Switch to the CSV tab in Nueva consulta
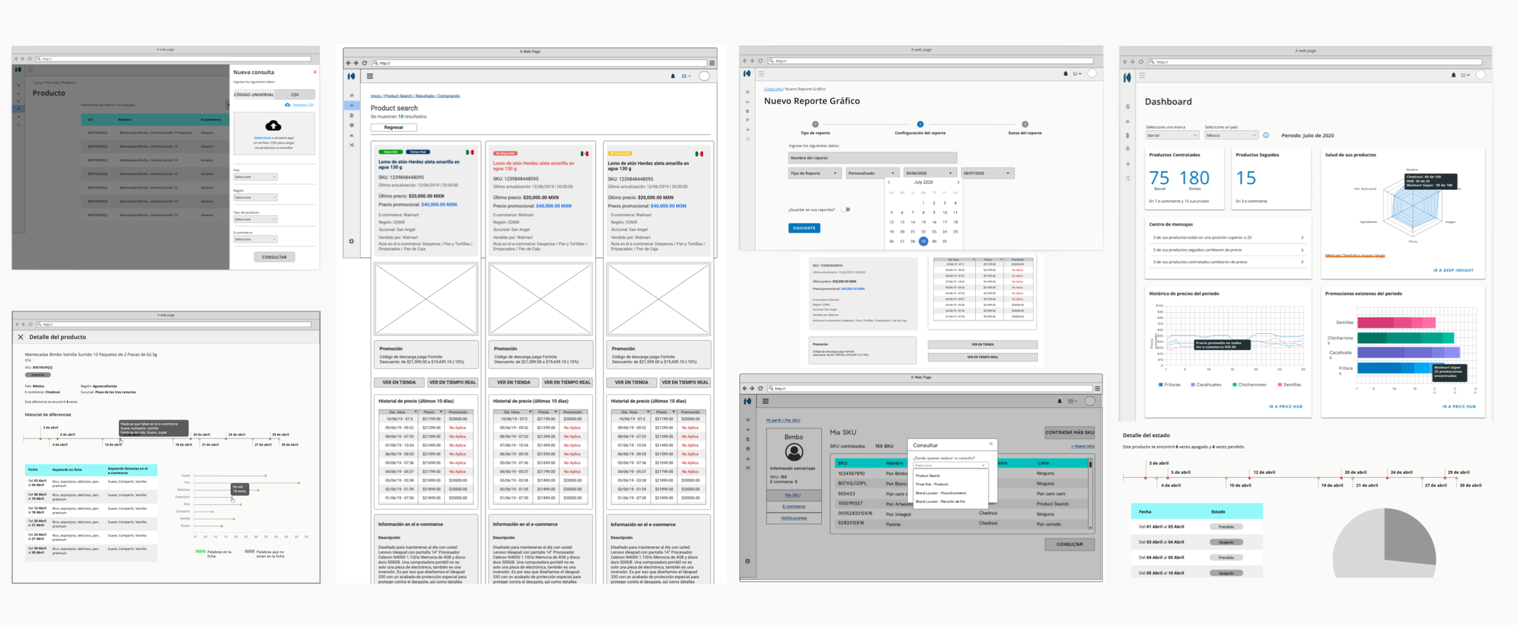 click(295, 95)
